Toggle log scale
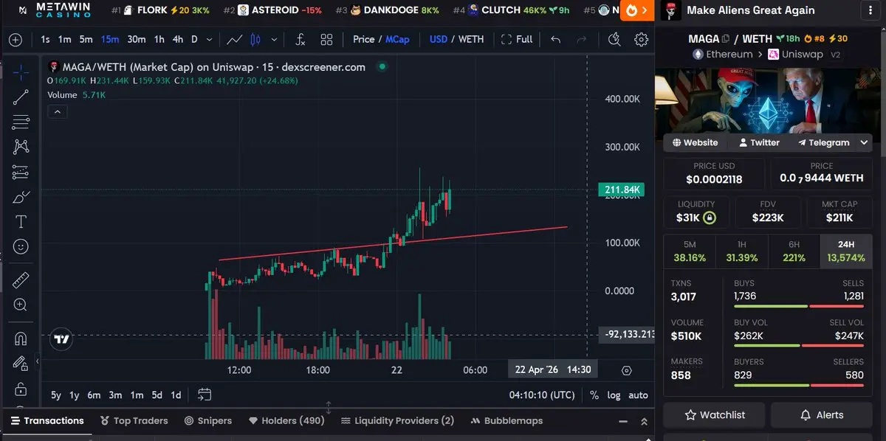This screenshot has width=886, height=441. click(x=614, y=395)
